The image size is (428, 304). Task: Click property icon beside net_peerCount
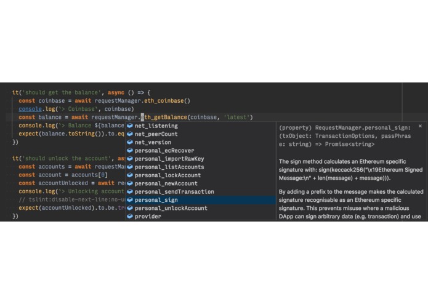(x=130, y=134)
